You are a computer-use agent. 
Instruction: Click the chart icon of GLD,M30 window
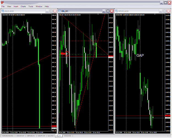3,11
